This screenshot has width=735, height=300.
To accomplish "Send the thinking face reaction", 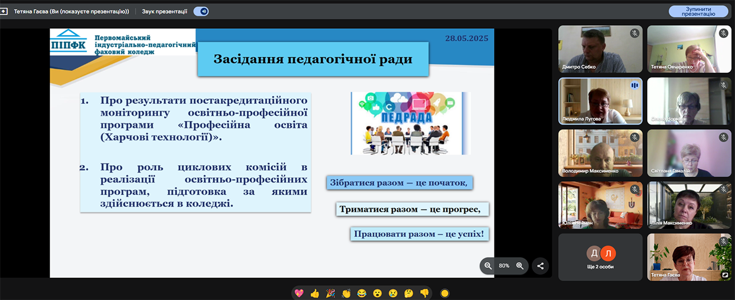I will coord(408,293).
